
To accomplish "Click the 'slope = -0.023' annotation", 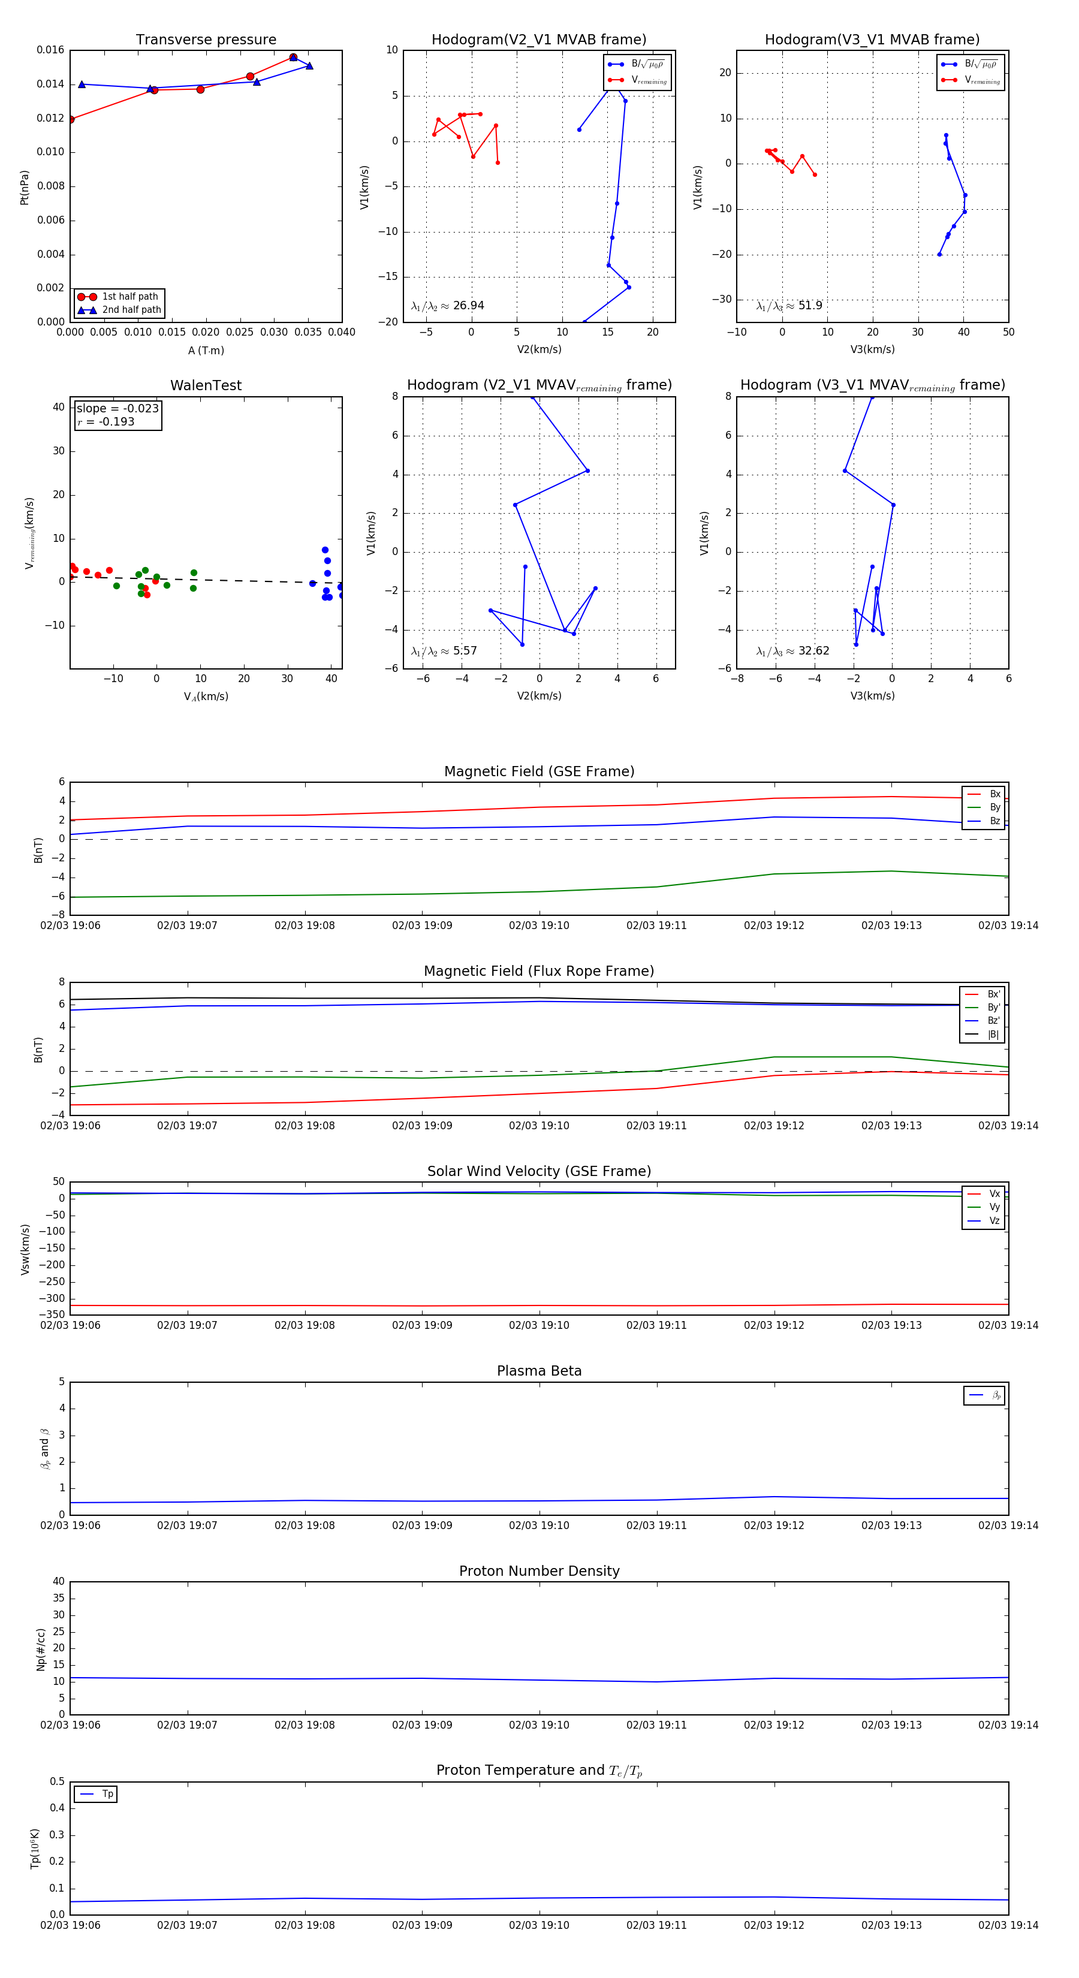I will click(x=117, y=409).
